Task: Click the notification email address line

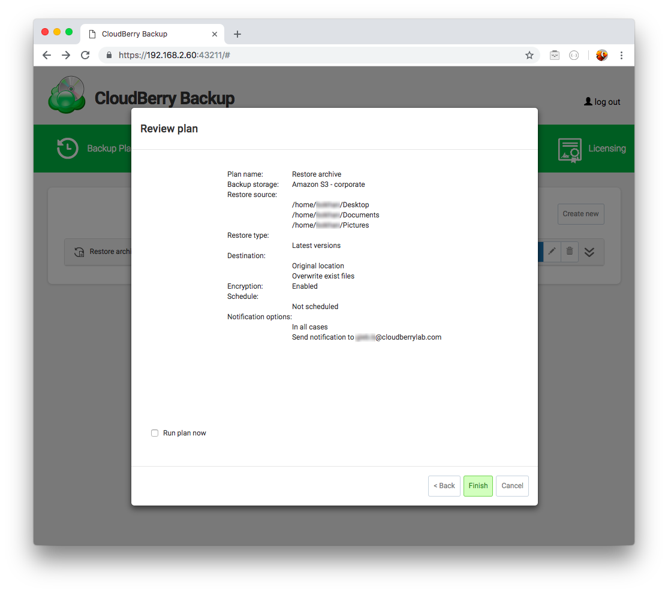Action: (x=367, y=337)
